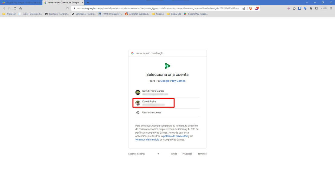The height and width of the screenshot is (181, 335).
Task: Open the Google Play Juegos bookmark
Action: (196, 14)
